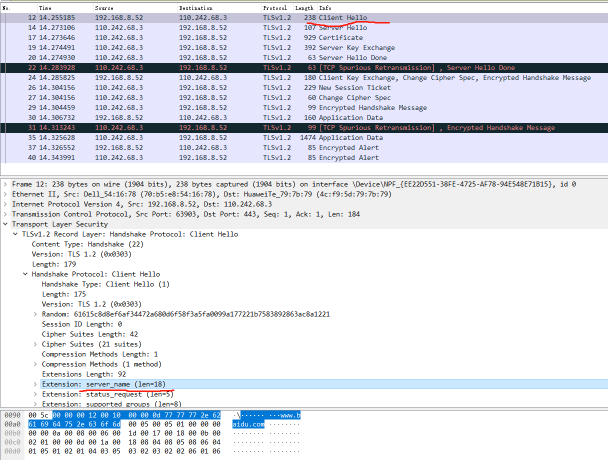
Task: Select the Certificate packet row
Action: pyautogui.click(x=300, y=37)
